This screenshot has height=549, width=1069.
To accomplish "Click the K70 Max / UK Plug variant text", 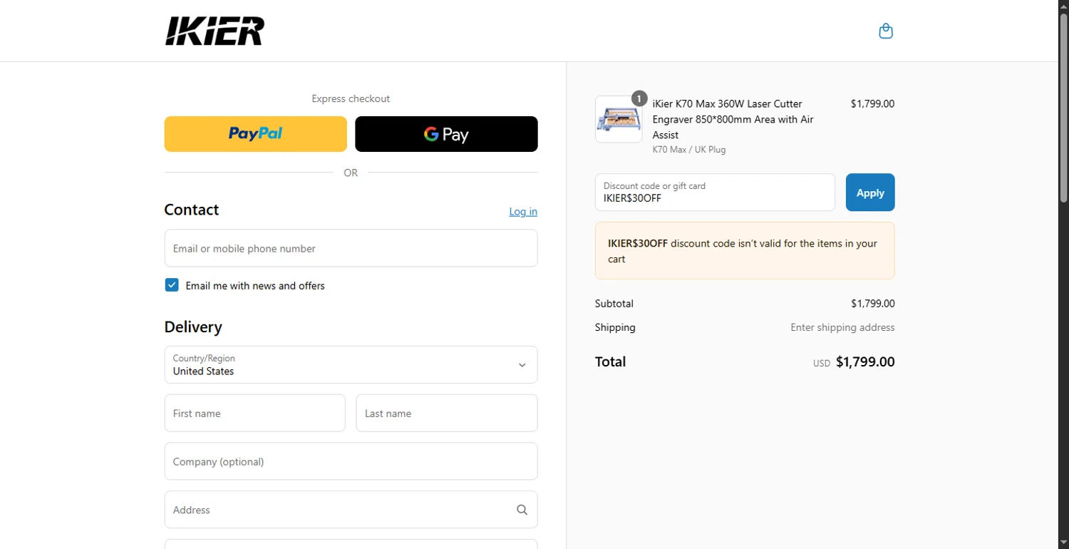I will [x=689, y=150].
